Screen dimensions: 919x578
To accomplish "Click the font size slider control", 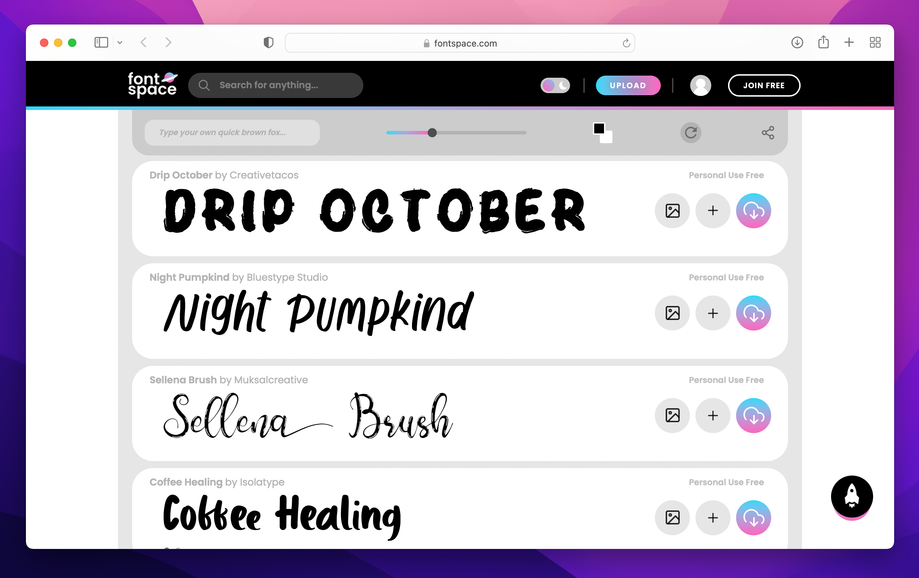I will click(x=432, y=132).
